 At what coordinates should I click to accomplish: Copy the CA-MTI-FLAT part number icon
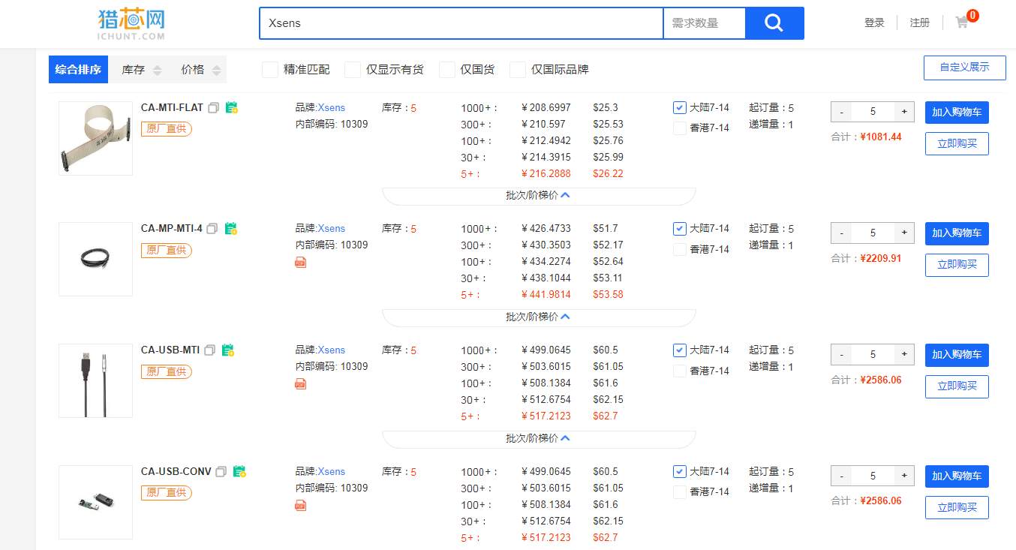point(214,108)
